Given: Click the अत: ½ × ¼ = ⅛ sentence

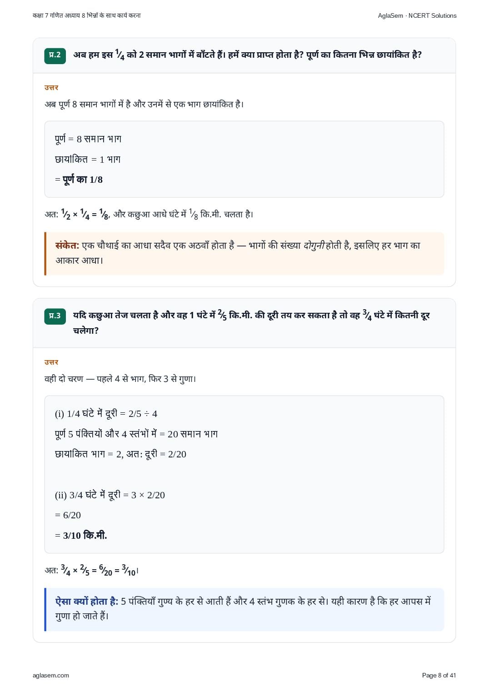Looking at the screenshot, I should 149,214.
